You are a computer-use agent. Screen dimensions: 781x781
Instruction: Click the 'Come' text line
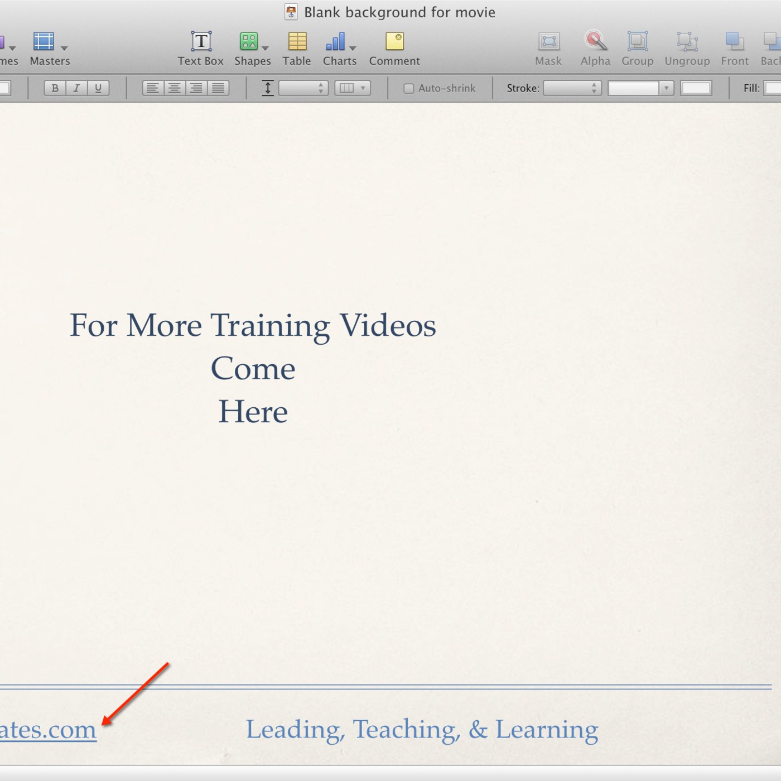coord(253,369)
